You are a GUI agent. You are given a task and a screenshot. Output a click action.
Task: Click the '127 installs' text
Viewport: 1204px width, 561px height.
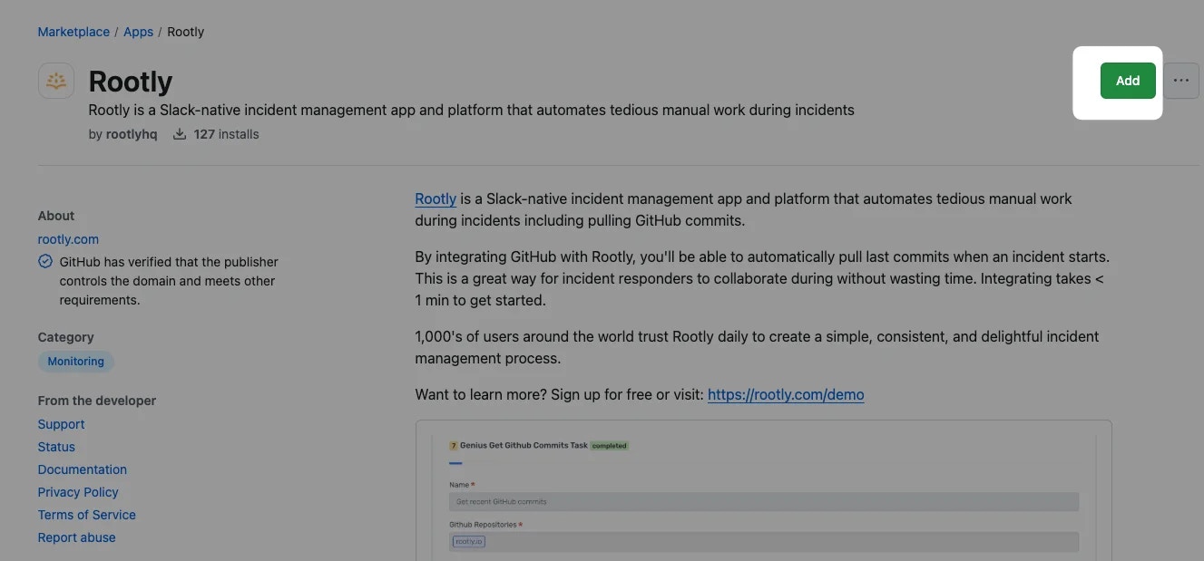[x=227, y=134]
